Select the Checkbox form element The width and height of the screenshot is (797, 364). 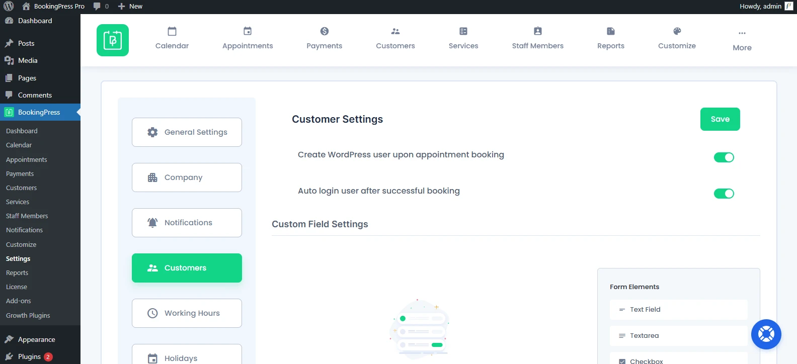click(679, 358)
